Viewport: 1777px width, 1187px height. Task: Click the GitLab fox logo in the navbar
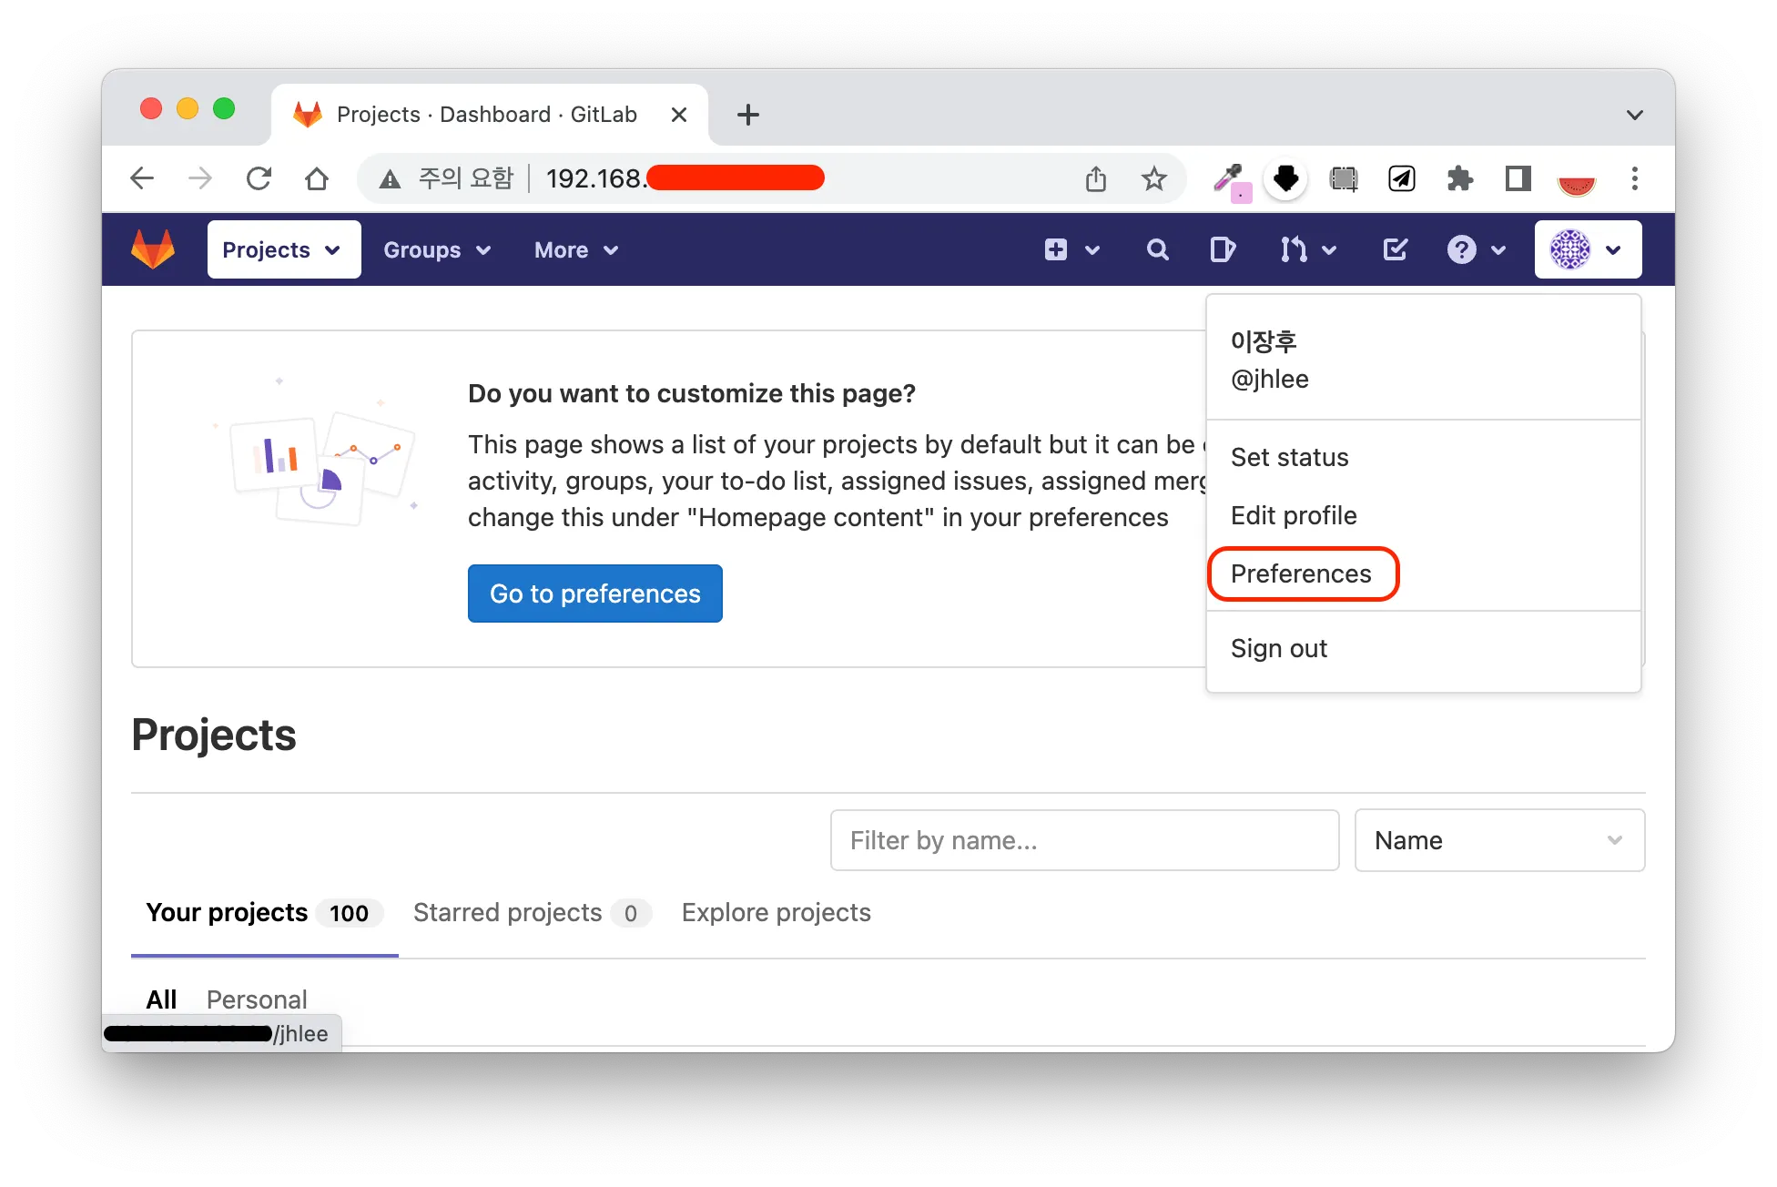pyautogui.click(x=153, y=249)
